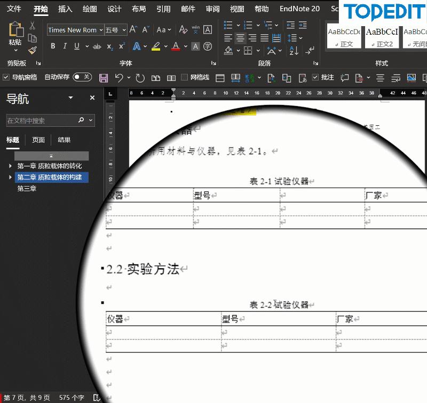This screenshot has width=427, height=403.
Task: Undo the last action
Action: coord(118,78)
